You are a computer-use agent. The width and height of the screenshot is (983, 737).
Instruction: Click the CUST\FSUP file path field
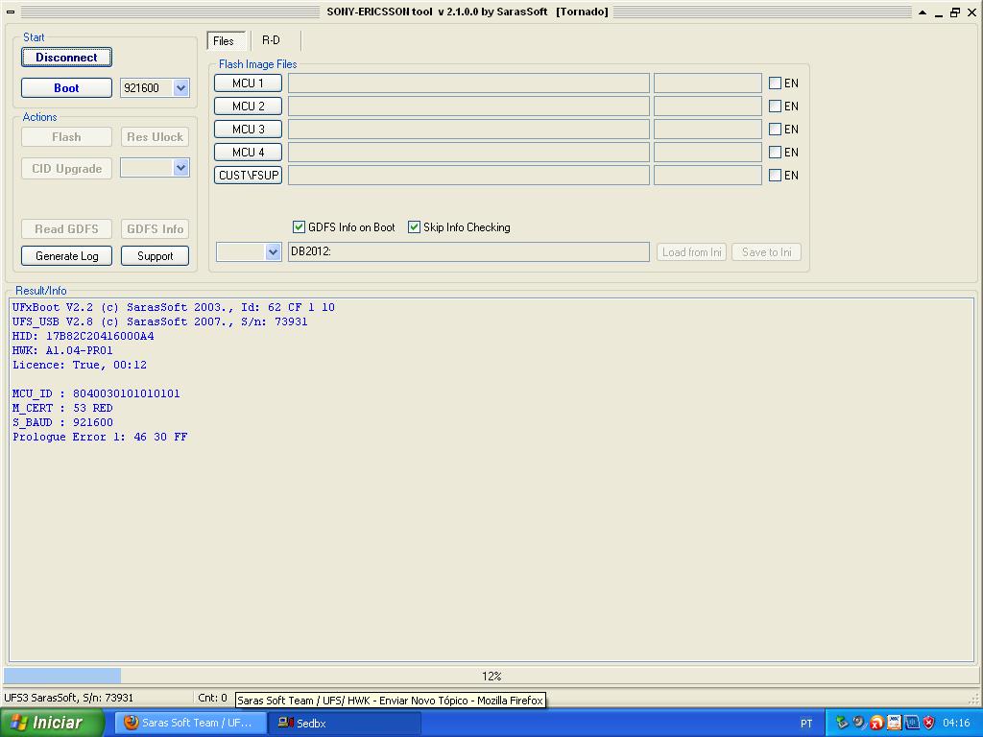[x=468, y=176]
